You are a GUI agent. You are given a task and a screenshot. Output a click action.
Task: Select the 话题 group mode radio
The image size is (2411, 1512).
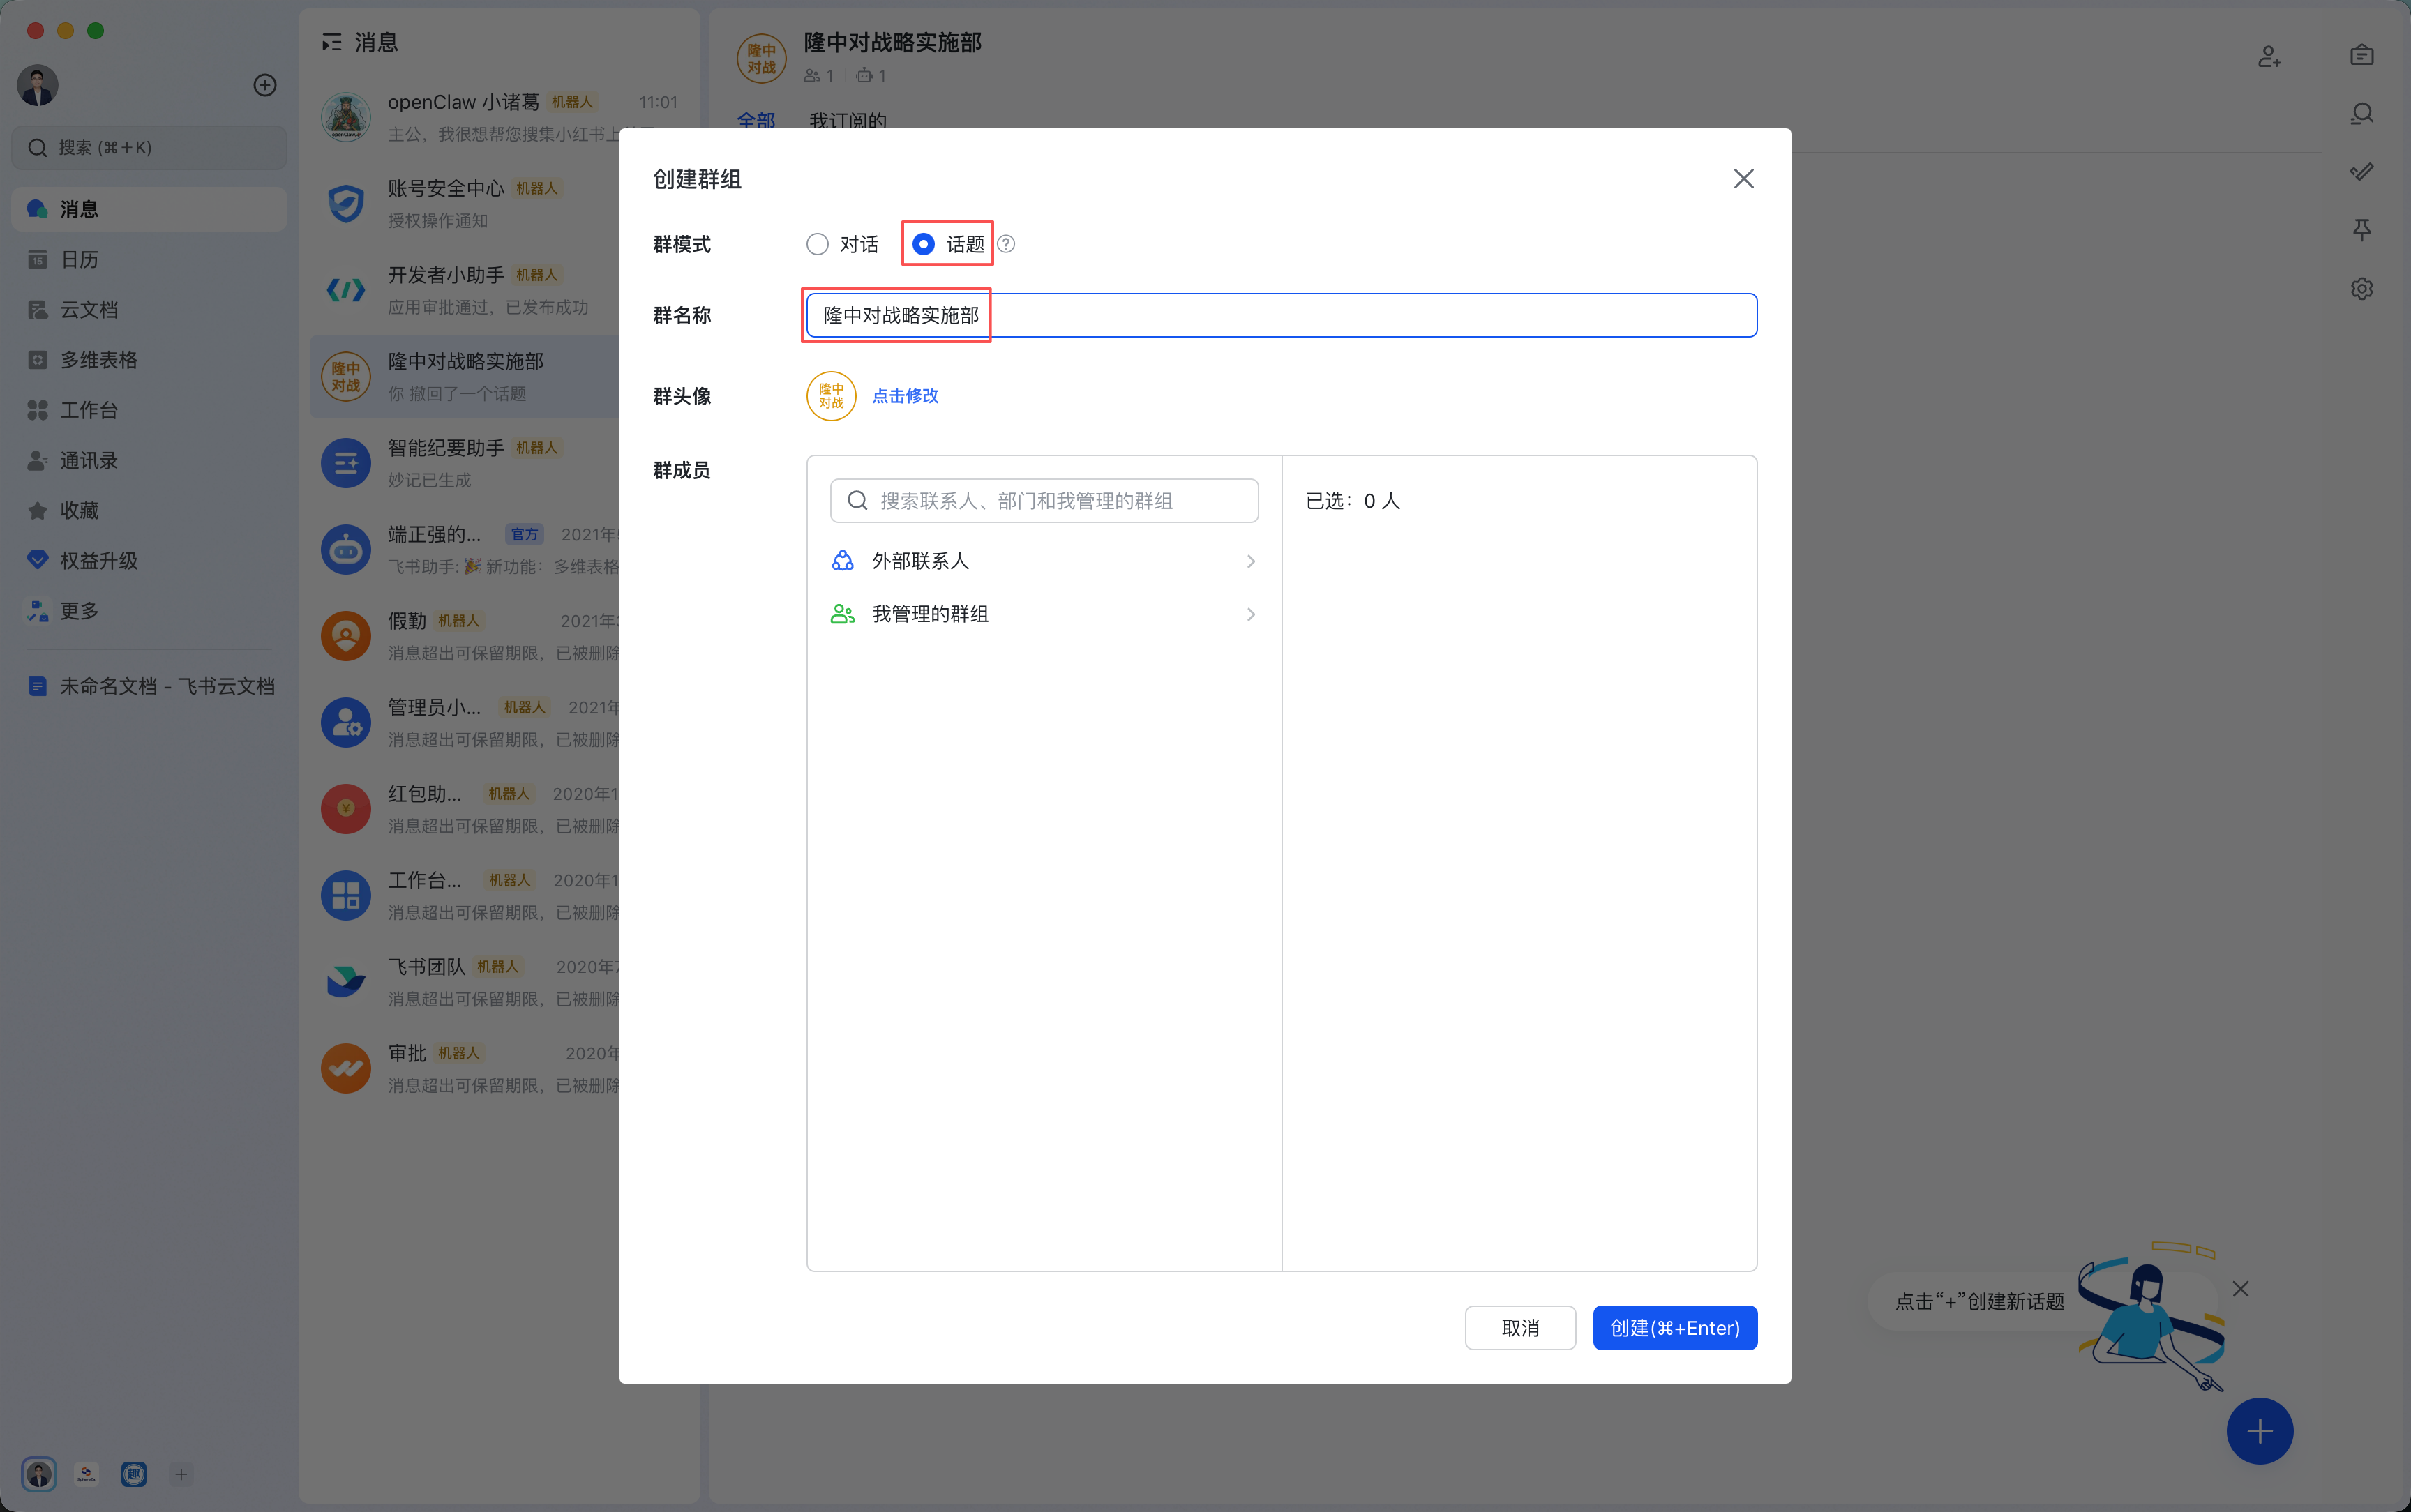923,244
